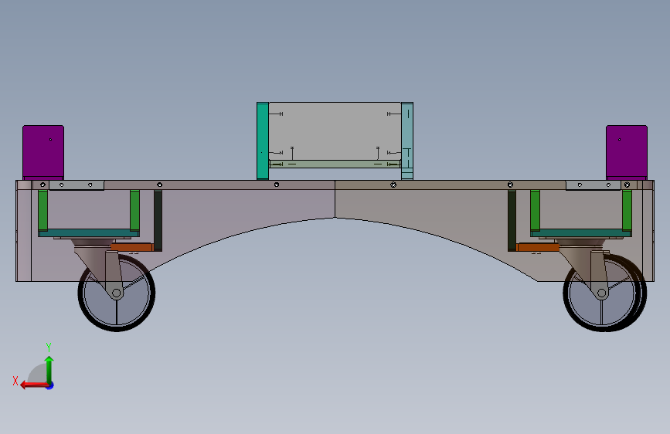Select the left teal caster mounting plate
The height and width of the screenshot is (434, 670).
pos(89,232)
